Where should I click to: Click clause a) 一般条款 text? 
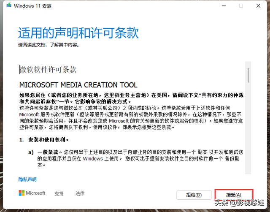tap(136, 158)
